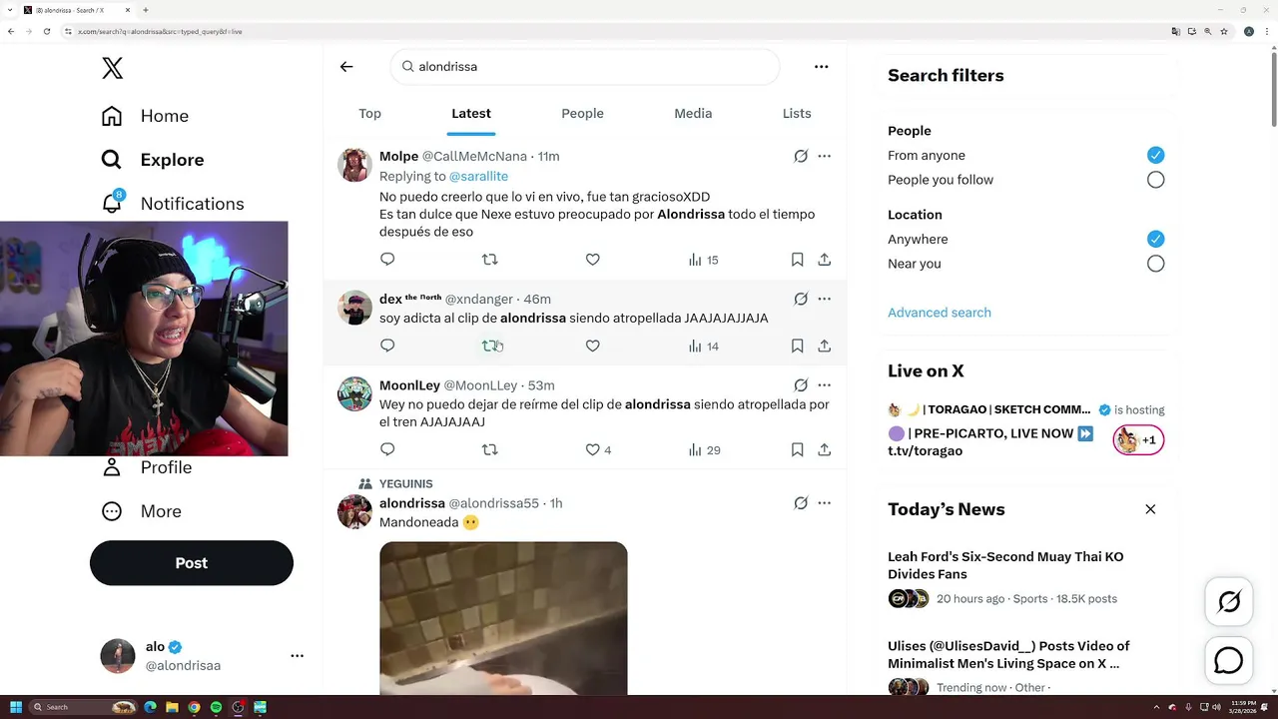
Task: Switch to the People tab
Action: coord(582,114)
